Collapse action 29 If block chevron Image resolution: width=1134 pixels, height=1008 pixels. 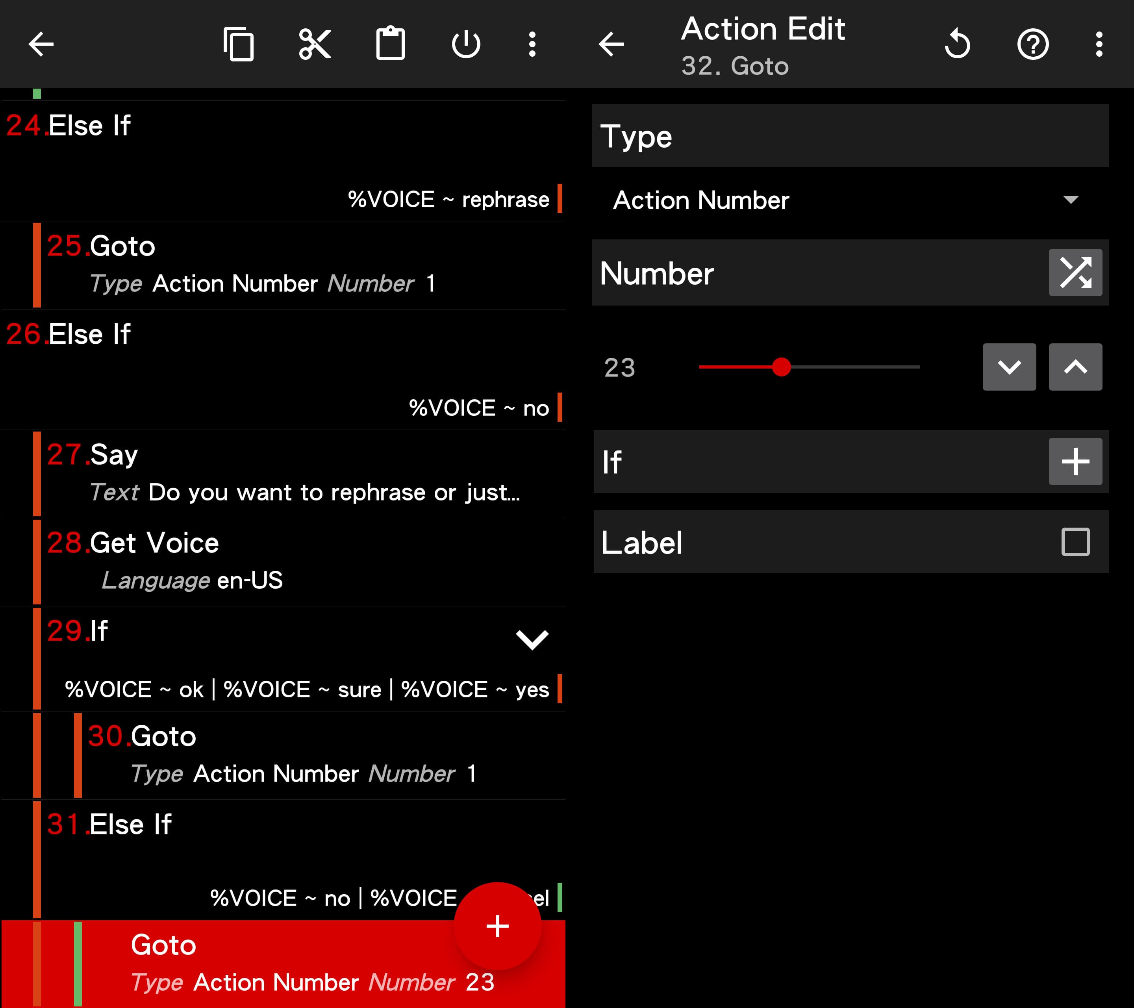pos(532,639)
